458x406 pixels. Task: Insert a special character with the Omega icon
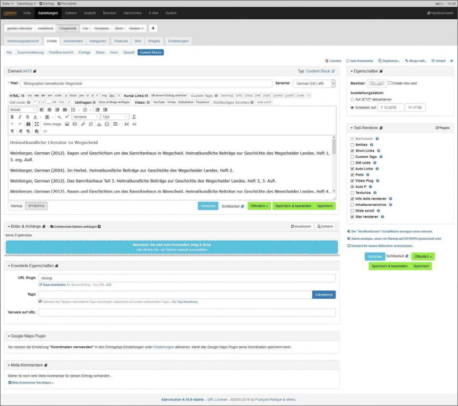(107, 124)
